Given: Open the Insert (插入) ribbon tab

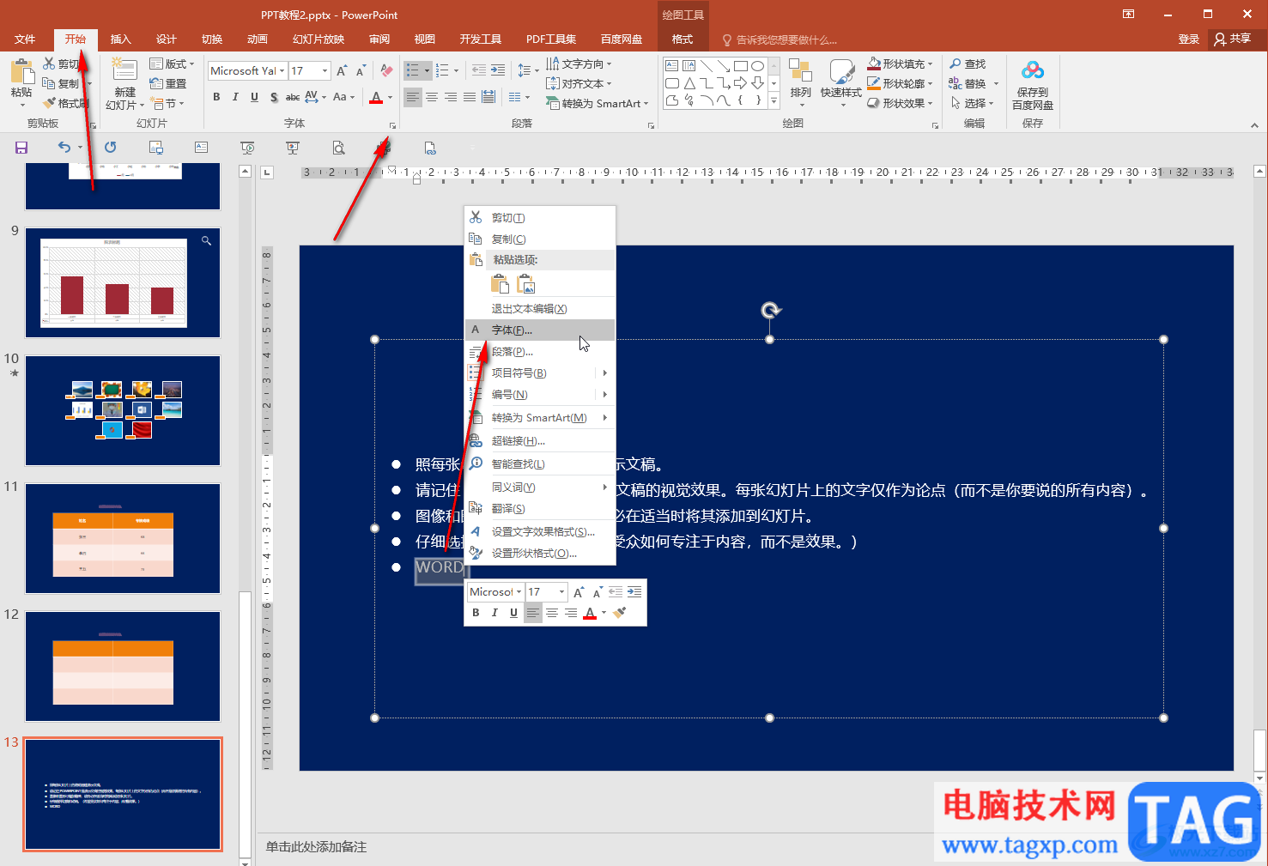Looking at the screenshot, I should pos(121,39).
